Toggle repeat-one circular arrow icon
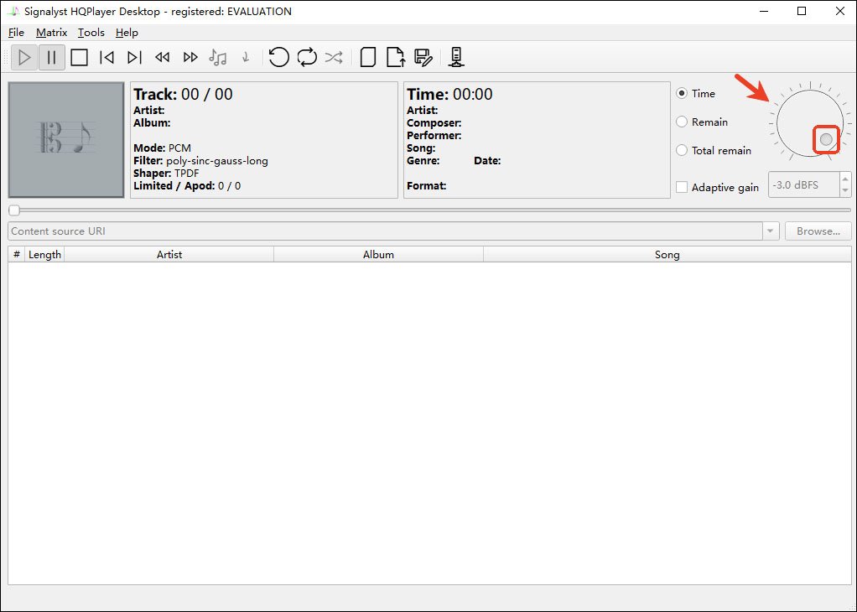Screen dimensions: 857x612 (x=278, y=57)
